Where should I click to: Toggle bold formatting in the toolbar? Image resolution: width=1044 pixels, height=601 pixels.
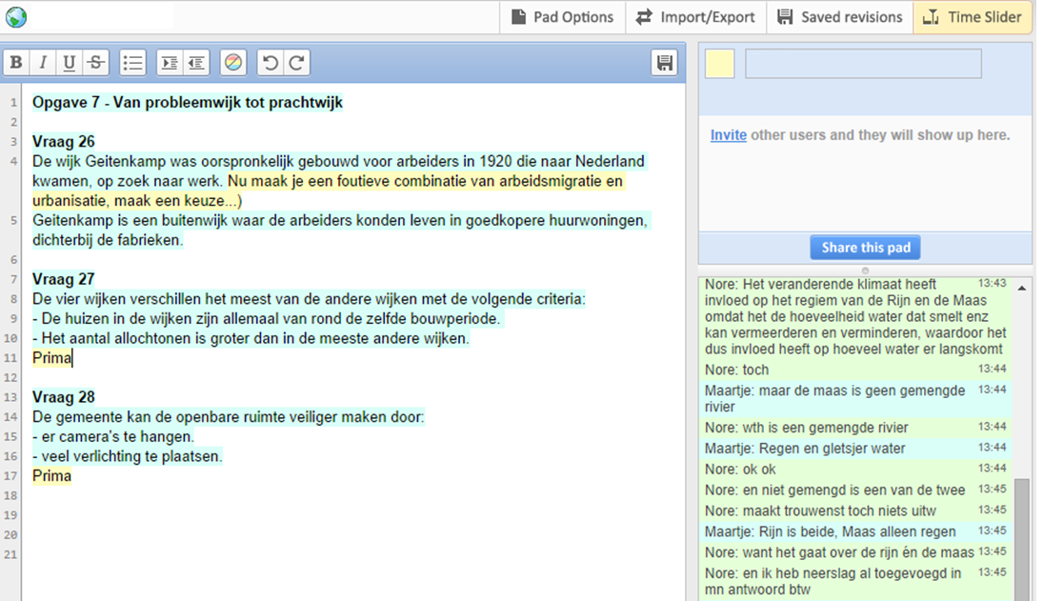pyautogui.click(x=16, y=63)
